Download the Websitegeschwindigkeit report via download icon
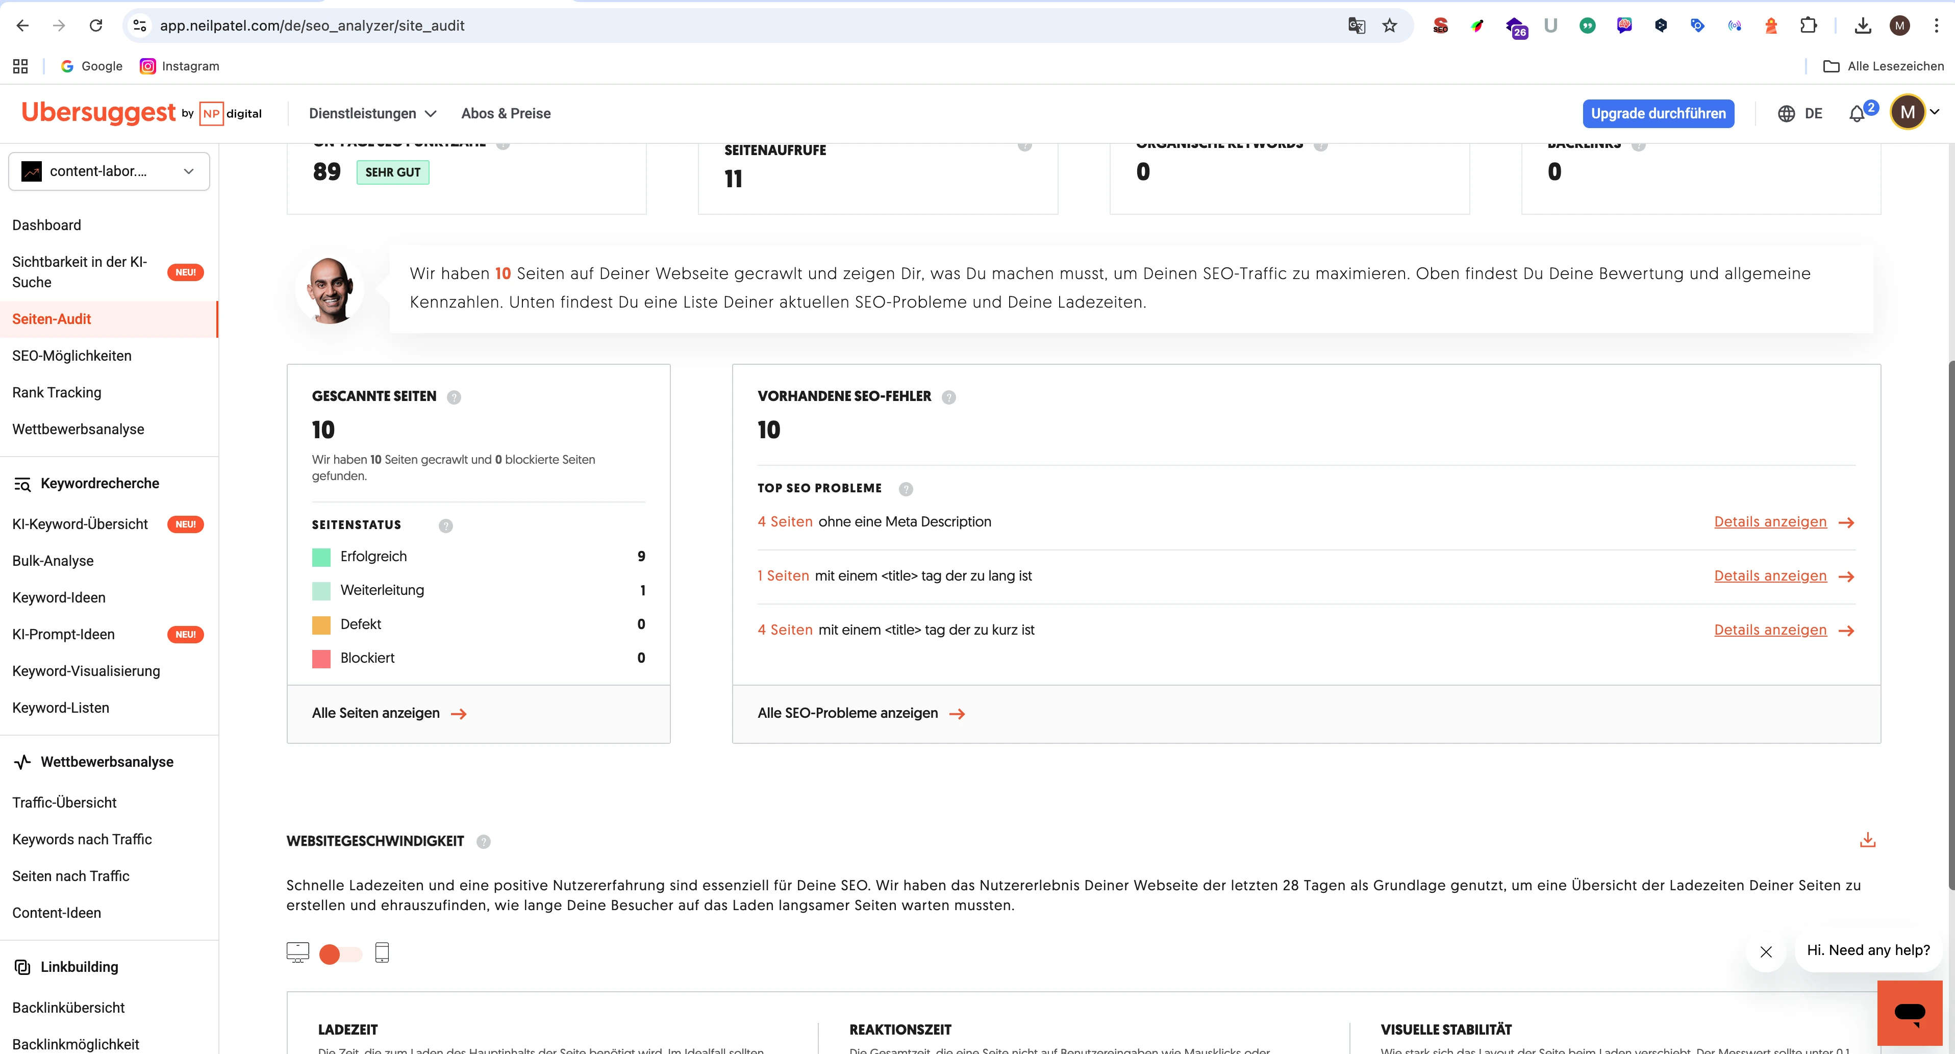This screenshot has height=1054, width=1955. 1868,840
